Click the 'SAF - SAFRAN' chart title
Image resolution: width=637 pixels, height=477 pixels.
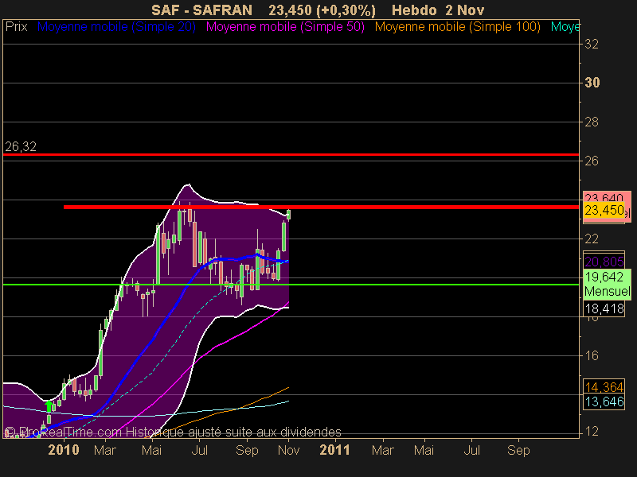click(x=202, y=10)
